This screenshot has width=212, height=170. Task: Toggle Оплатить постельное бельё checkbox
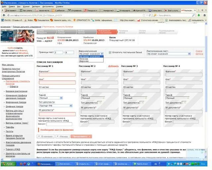click(x=110, y=52)
